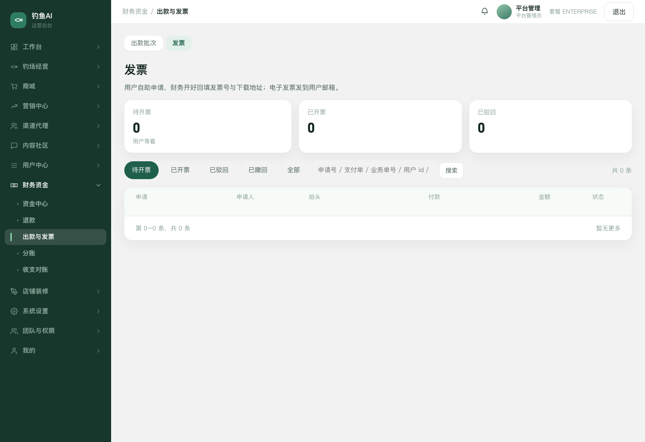Expand the 商城 menu chevron
Image resolution: width=645 pixels, height=442 pixels.
coord(98,87)
